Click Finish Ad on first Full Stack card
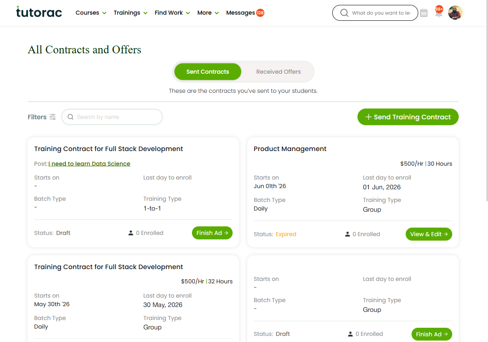488x342 pixels. click(212, 233)
